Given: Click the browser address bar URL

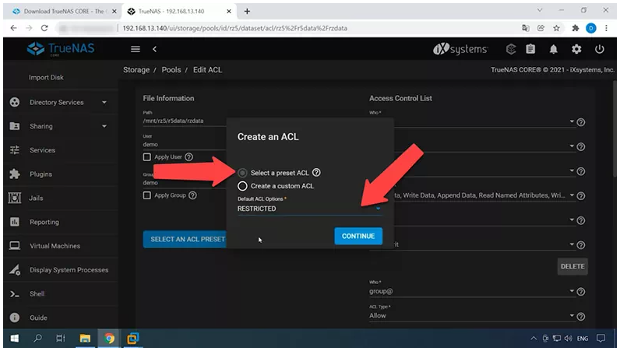Looking at the screenshot, I should [235, 28].
